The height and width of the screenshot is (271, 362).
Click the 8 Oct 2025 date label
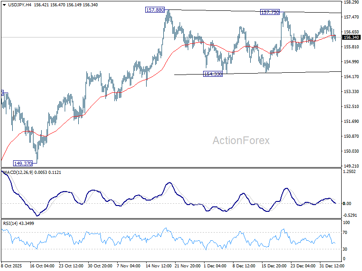click(x=12, y=266)
